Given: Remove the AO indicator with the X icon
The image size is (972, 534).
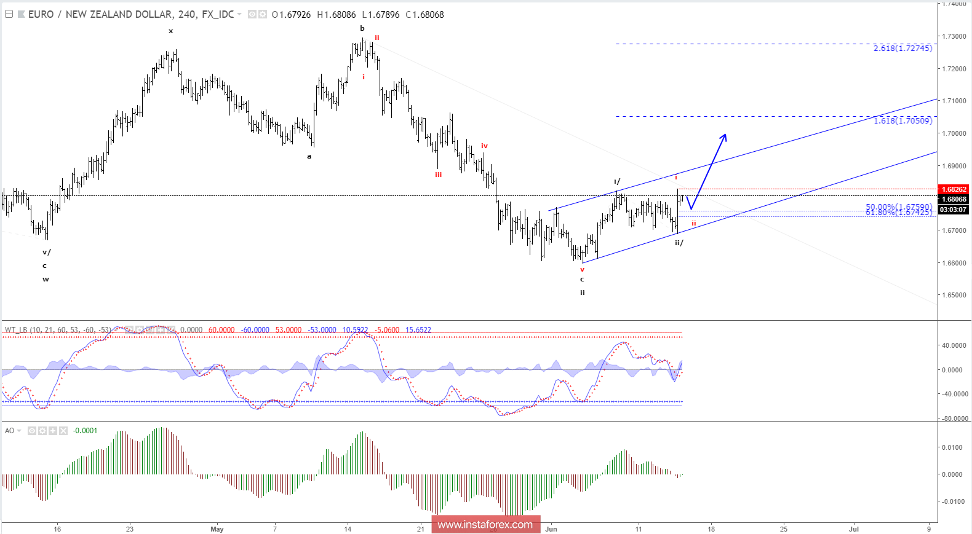Looking at the screenshot, I should pos(63,431).
